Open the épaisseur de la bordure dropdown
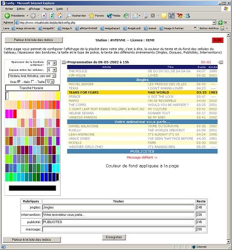This screenshot has height=250, width=232. 52,63
